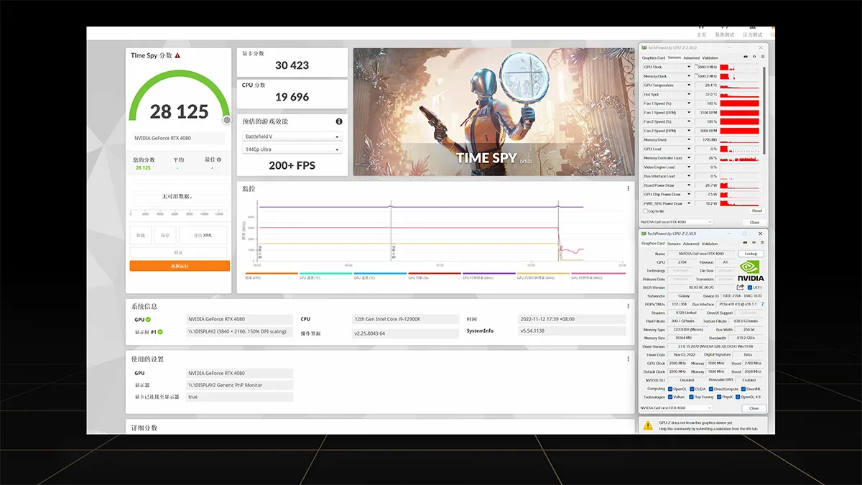This screenshot has height=485, width=862.
Task: Toggle the Ray Tracing checkbox
Action: 691,397
